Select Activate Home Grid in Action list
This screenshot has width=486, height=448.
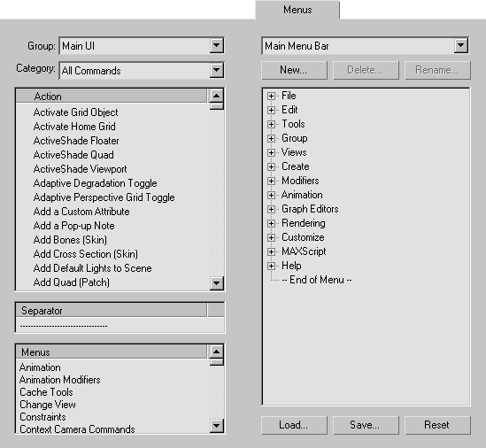pos(74,127)
